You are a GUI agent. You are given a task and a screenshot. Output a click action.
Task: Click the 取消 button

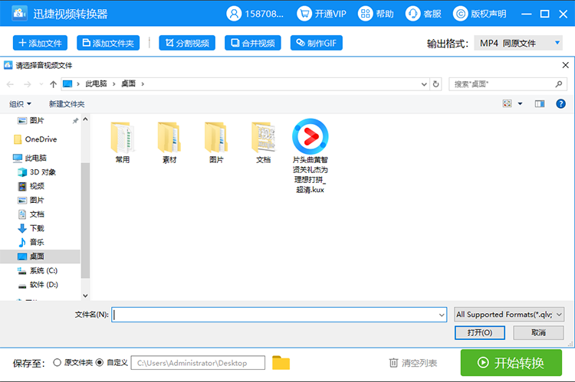538,332
